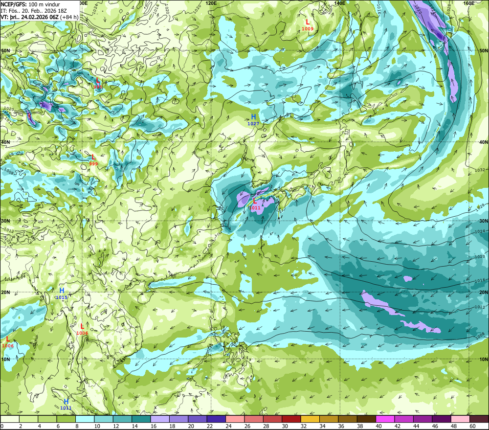
Task: Click the pale yellow 0–2 legend swatch
Action: 10,419
